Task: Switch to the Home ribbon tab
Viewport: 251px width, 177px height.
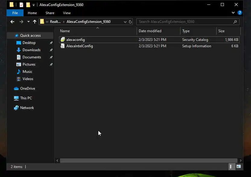Action: coord(32,13)
